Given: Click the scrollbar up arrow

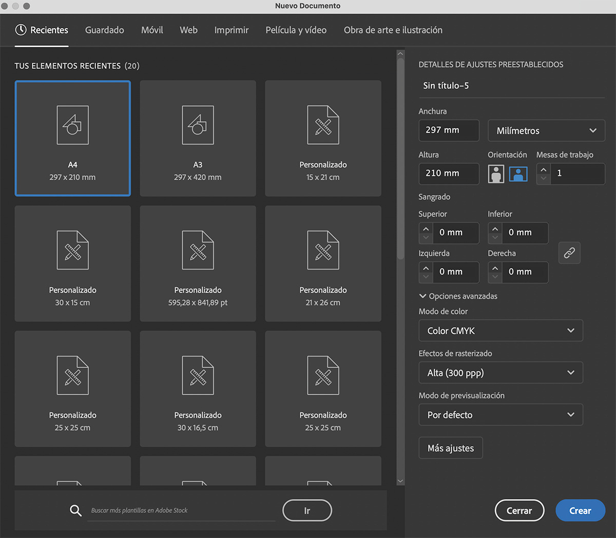Looking at the screenshot, I should [x=400, y=53].
